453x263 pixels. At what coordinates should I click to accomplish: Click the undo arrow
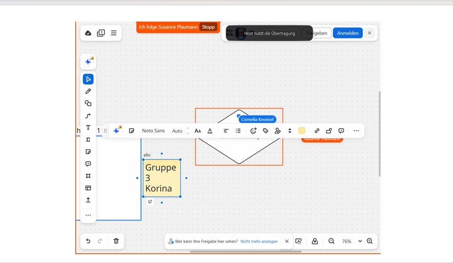(88, 241)
